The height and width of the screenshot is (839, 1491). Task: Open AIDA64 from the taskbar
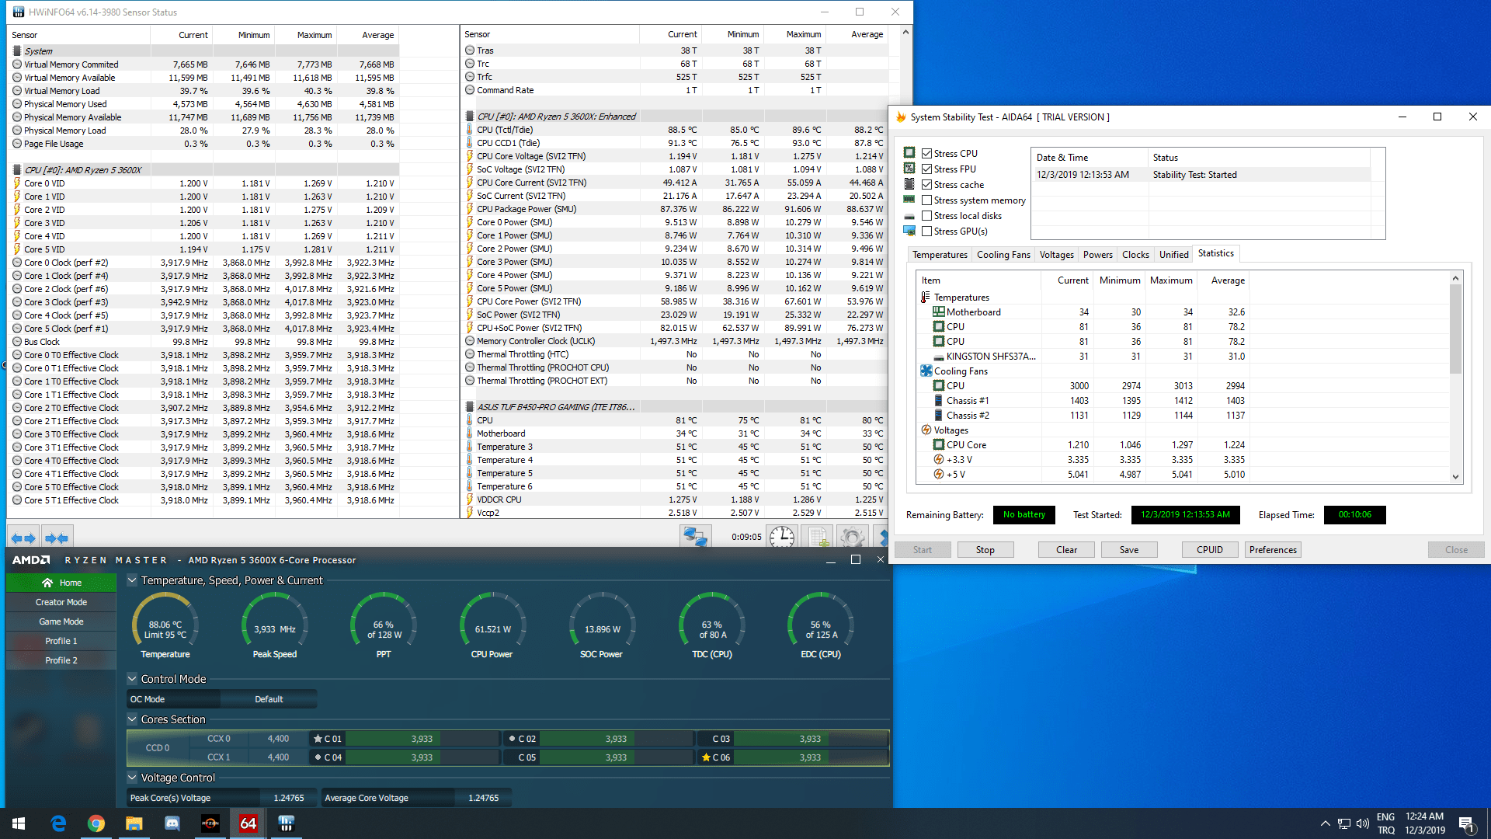(x=248, y=823)
